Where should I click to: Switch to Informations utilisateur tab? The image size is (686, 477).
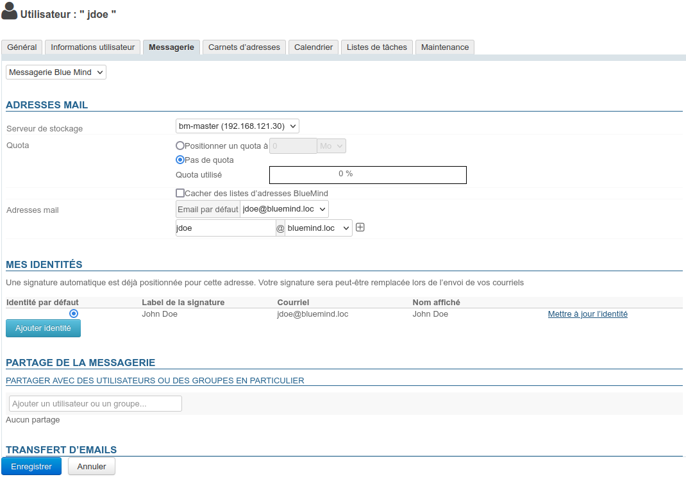[93, 47]
